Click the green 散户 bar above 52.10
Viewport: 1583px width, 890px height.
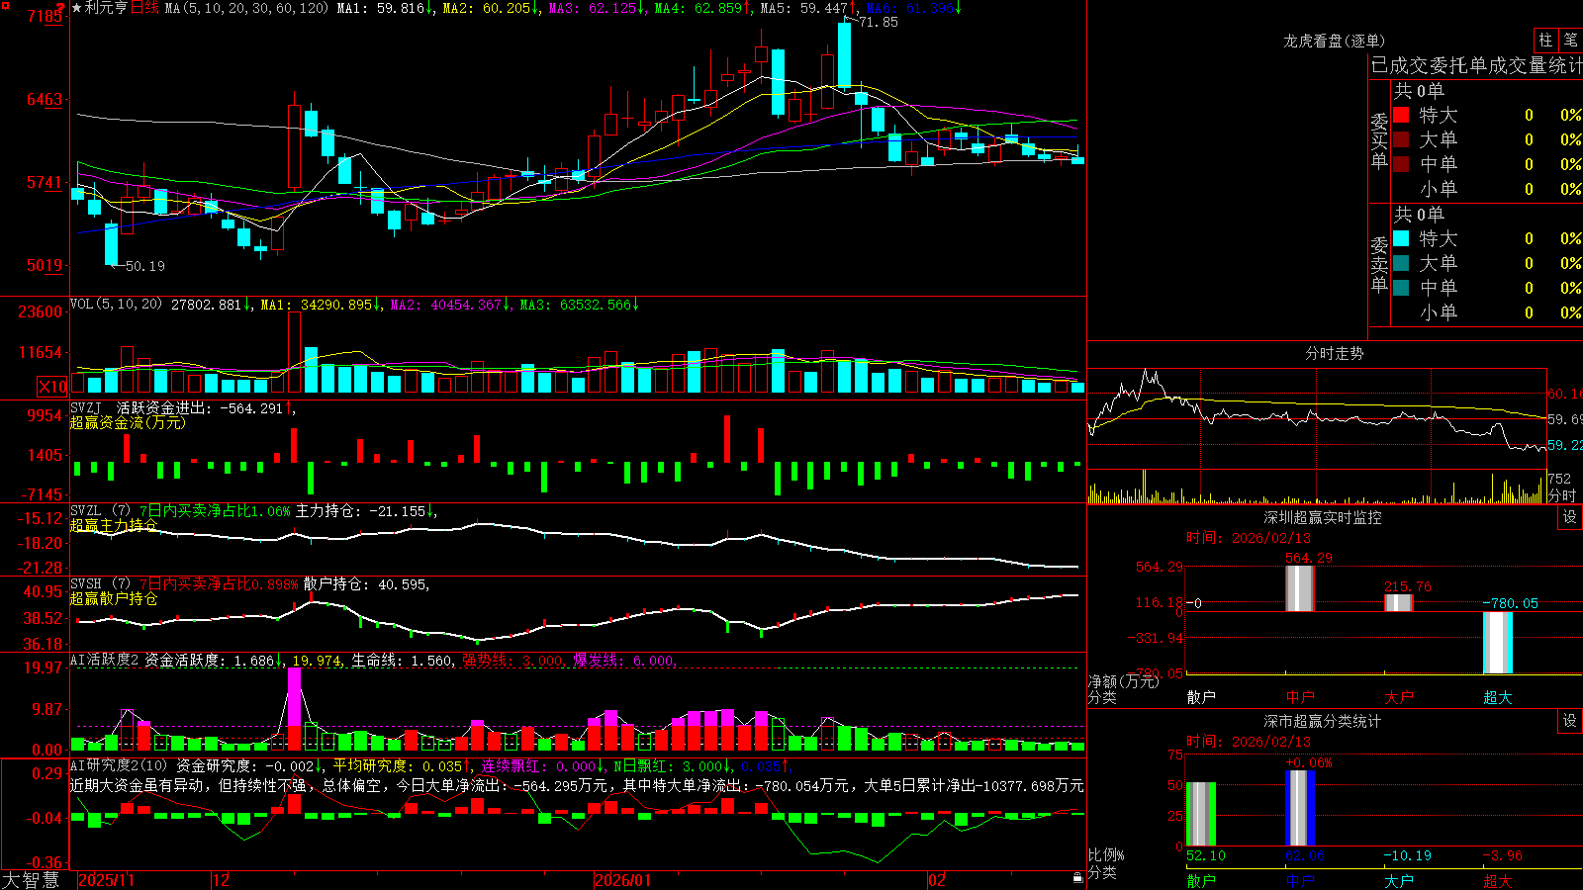pos(1201,814)
